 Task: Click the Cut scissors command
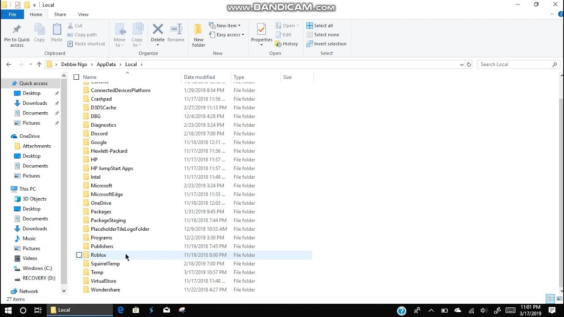[75, 26]
